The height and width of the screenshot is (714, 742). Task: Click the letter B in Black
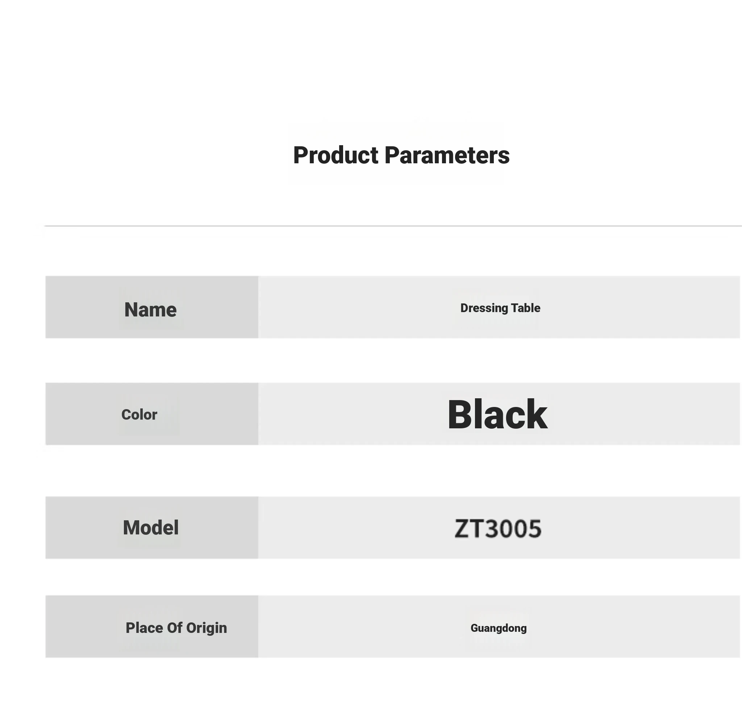[459, 415]
